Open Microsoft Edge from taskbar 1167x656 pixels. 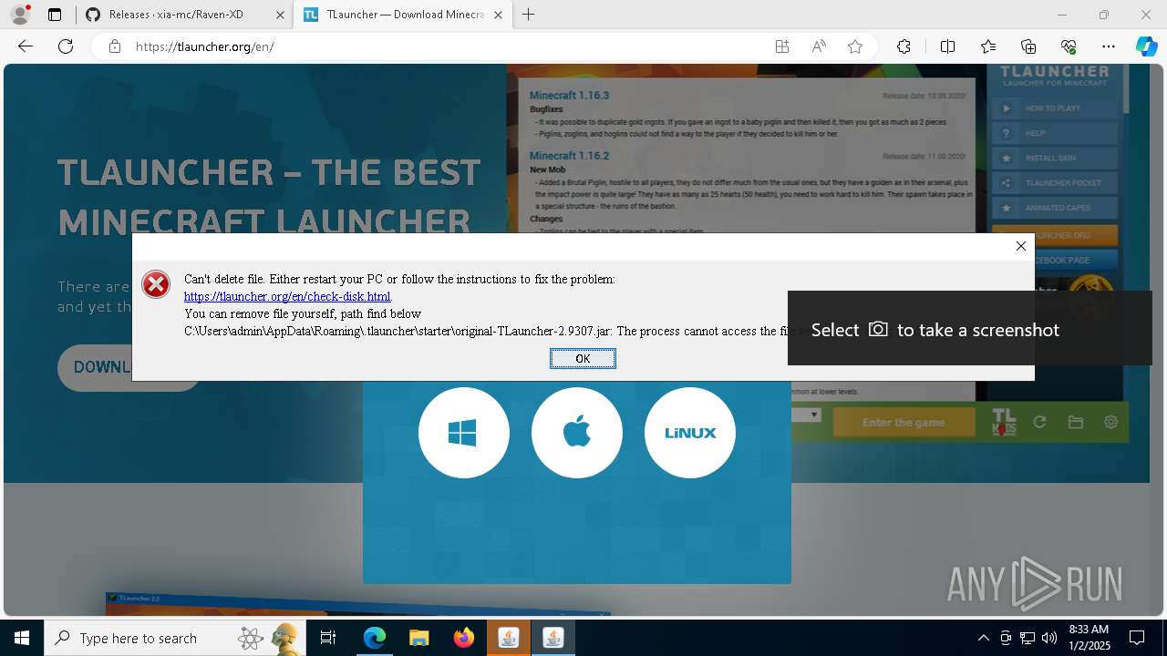coord(375,638)
